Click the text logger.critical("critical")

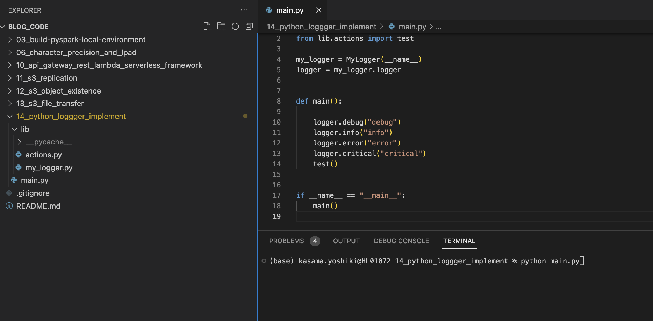[369, 154]
